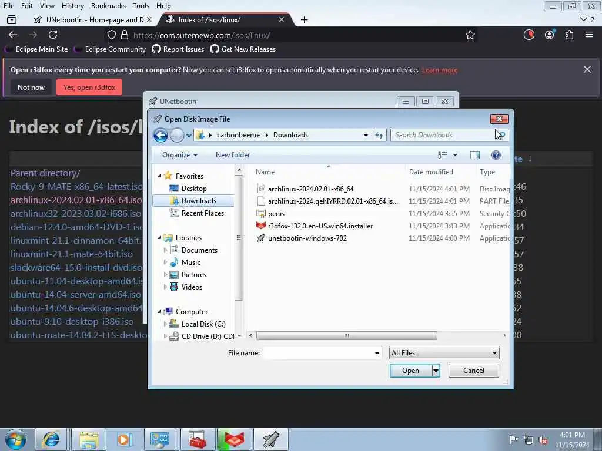Screen dimensions: 602x451
Task: Click Not now in notification bar
Action: 31,87
